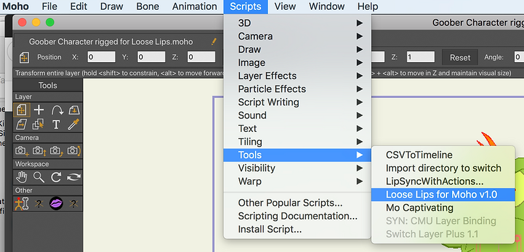524x252 pixels.
Task: Select the Pan Workspace hand tool
Action: [x=22, y=177]
